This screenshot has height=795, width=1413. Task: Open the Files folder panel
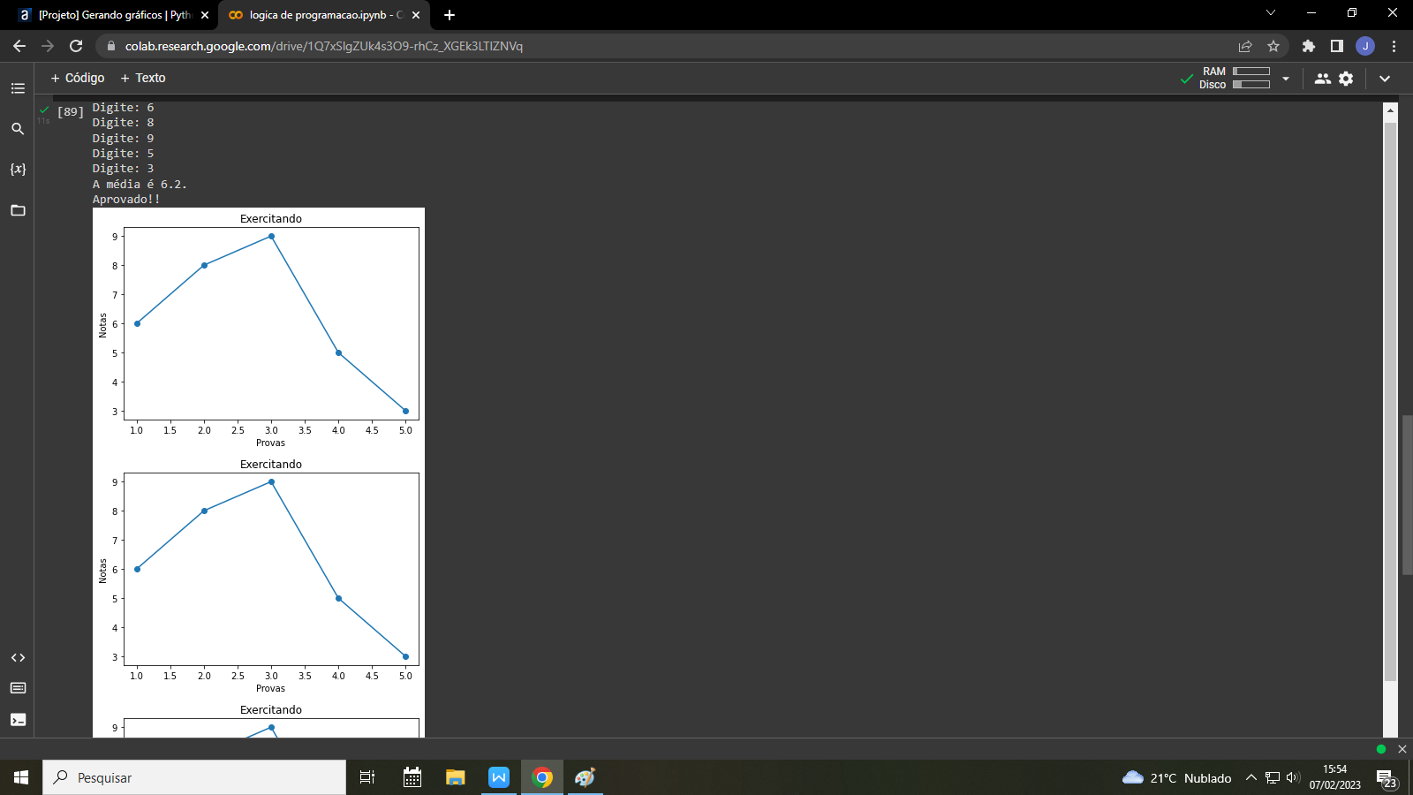18,210
